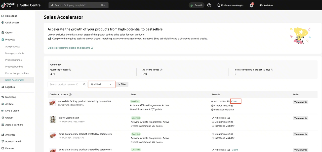Open the notifications bell
Screen dimensions: 322x152
[251, 5]
